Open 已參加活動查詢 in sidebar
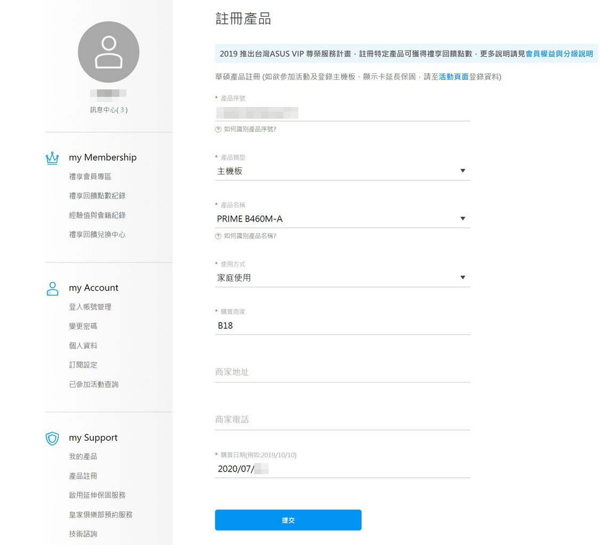600x545 pixels. [94, 384]
